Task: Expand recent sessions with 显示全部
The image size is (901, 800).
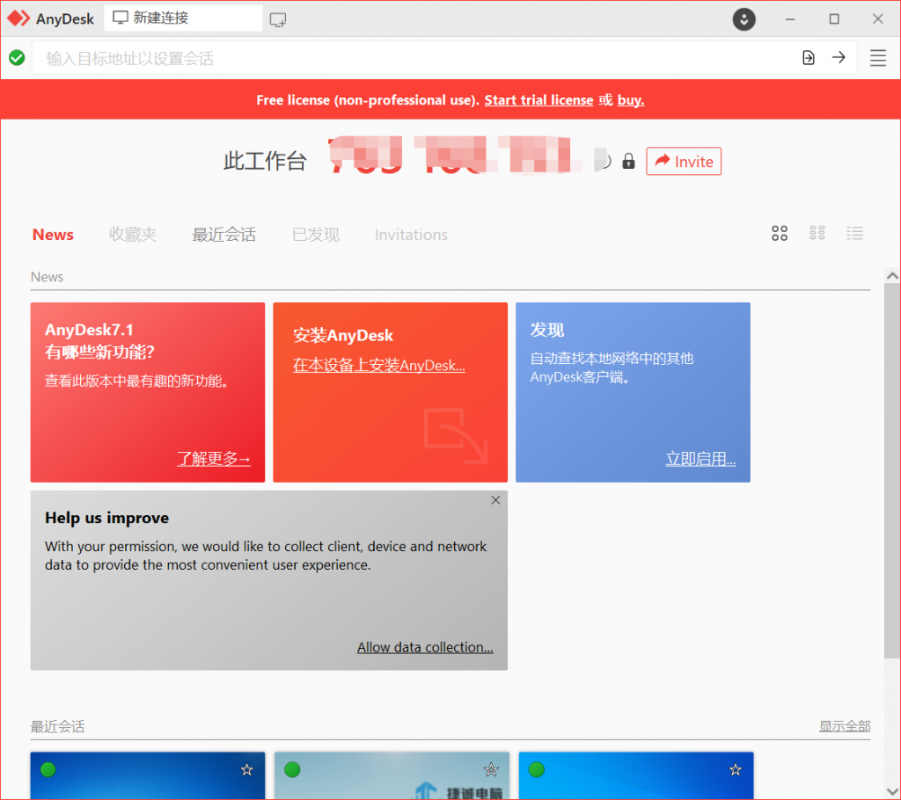Action: 844,726
